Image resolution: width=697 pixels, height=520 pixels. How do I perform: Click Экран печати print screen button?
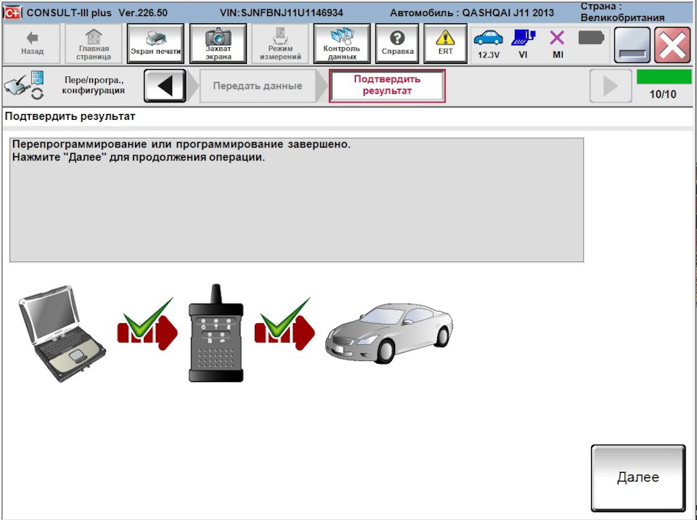[155, 44]
